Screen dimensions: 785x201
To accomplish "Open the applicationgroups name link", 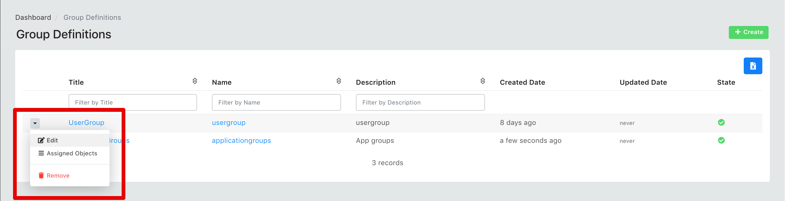I will click(x=241, y=141).
